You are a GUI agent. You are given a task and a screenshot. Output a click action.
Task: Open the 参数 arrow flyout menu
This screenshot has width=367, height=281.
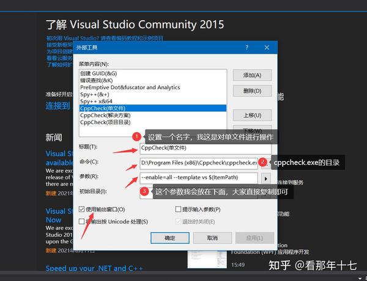pyautogui.click(x=265, y=178)
